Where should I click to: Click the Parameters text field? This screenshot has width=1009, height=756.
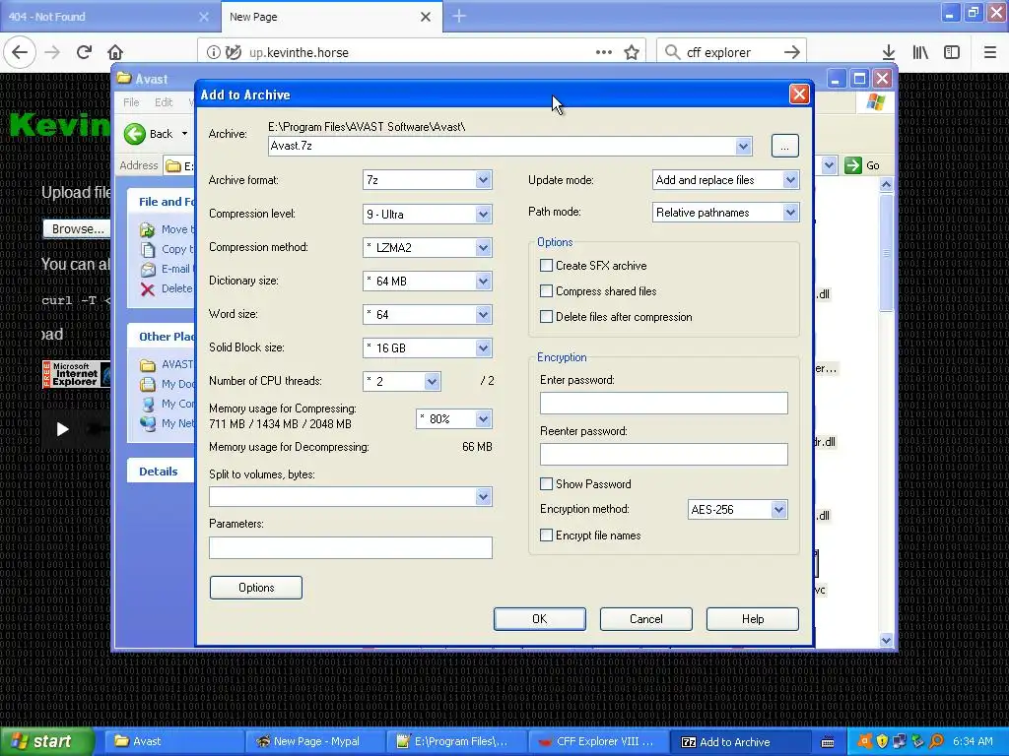[x=351, y=547]
